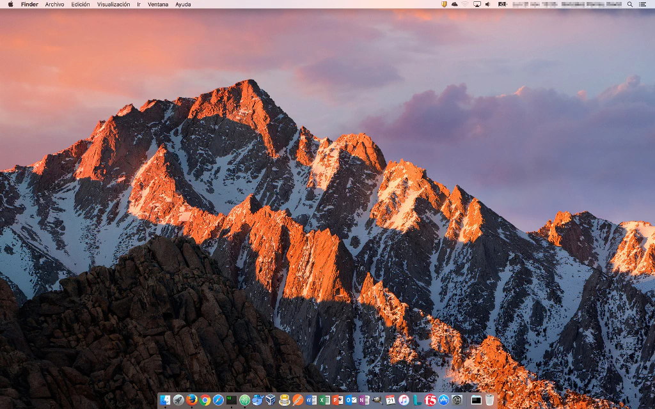The width and height of the screenshot is (655, 409).
Task: Open Firefox from the Dock
Action: coord(191,400)
